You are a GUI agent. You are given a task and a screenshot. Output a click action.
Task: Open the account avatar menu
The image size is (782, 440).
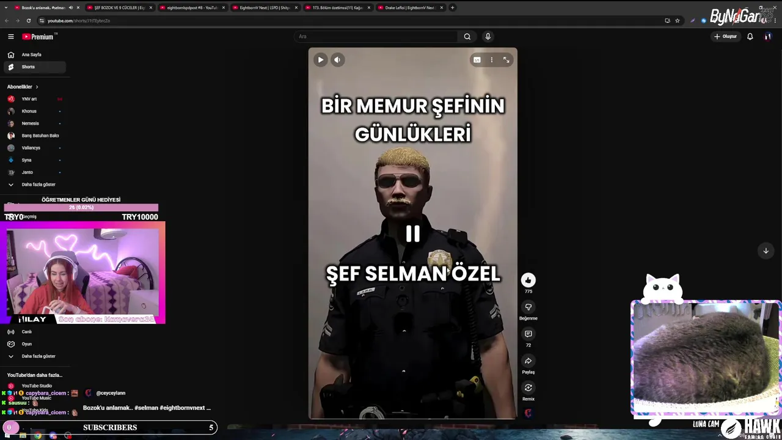tap(768, 37)
